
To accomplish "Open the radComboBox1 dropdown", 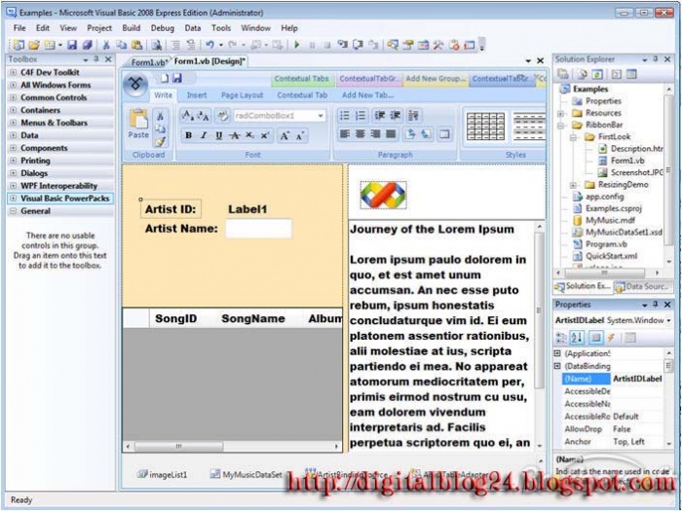I will pos(321,116).
